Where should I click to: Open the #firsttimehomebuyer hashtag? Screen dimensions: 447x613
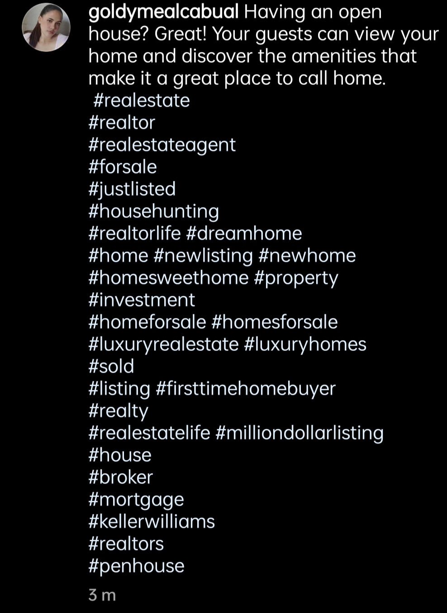click(x=245, y=389)
